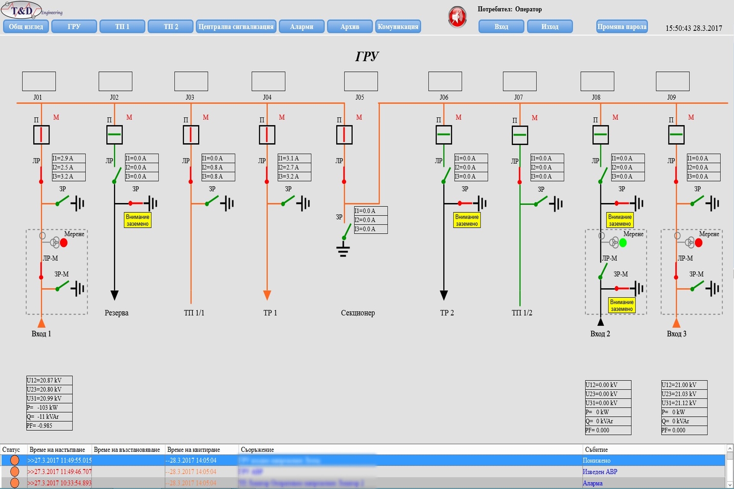Click the J05 Секционер circuit breaker symbol

[x=344, y=134]
